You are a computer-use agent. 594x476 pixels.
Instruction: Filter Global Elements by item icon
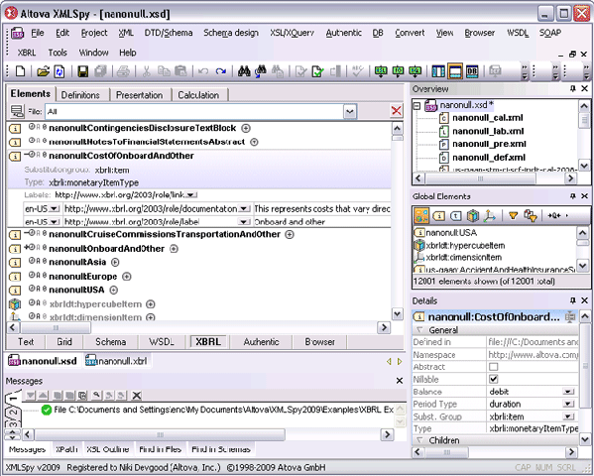point(438,215)
